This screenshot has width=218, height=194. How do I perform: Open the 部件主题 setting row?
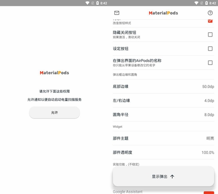pos(163,138)
